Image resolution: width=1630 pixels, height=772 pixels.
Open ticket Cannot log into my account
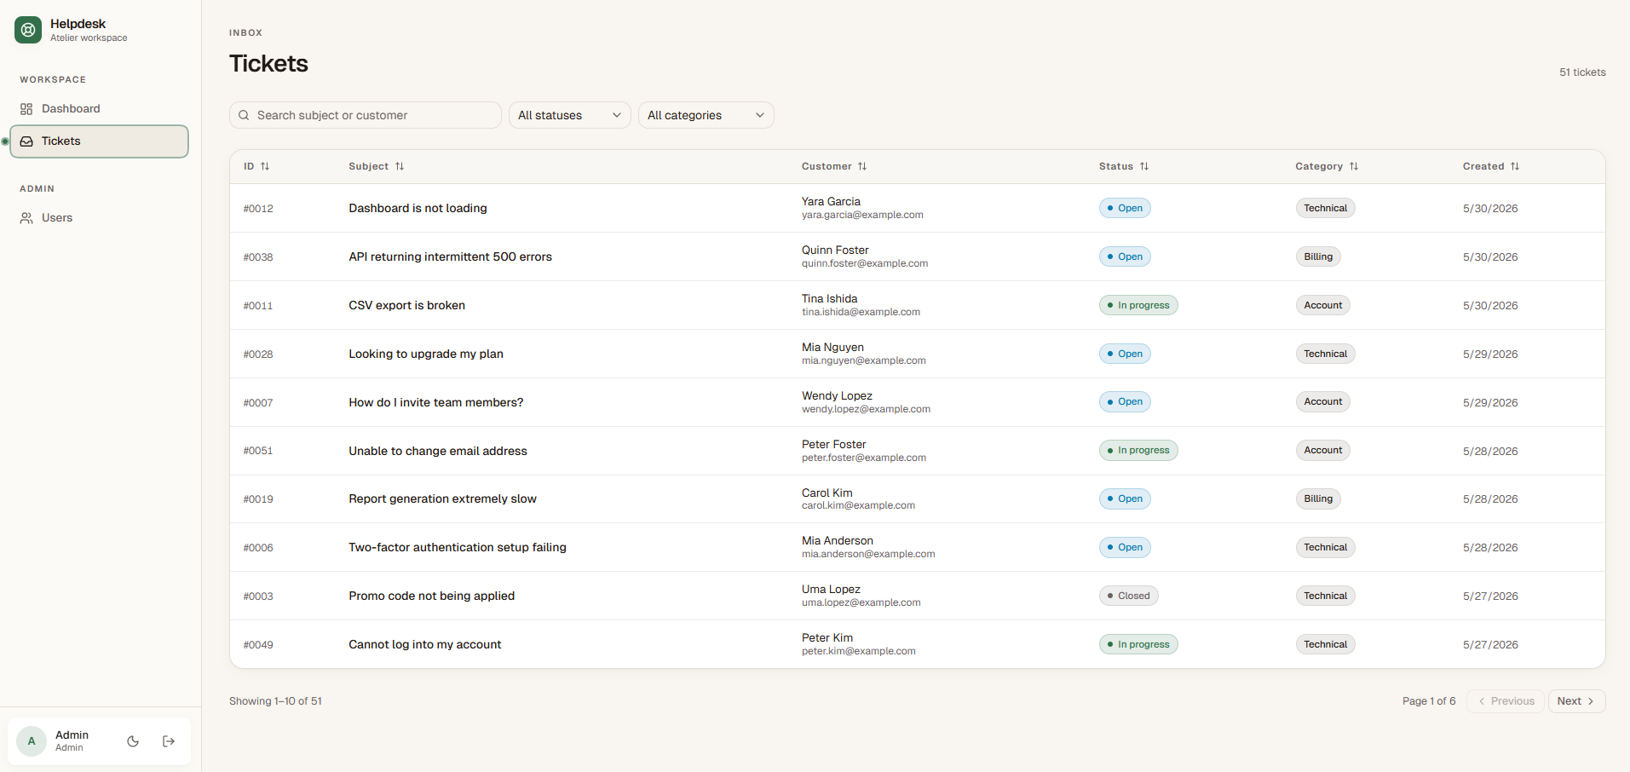(424, 644)
